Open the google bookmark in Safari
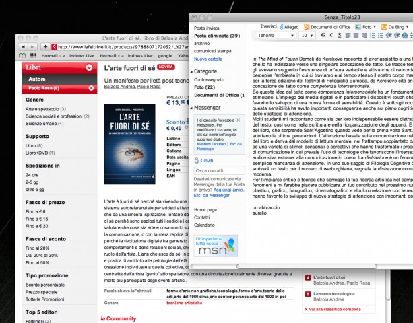 pyautogui.click(x=165, y=55)
